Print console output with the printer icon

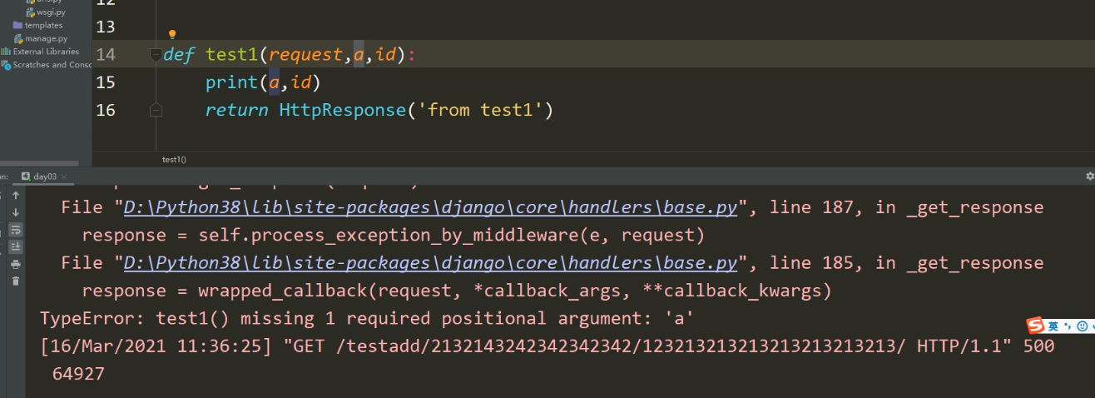(x=15, y=264)
